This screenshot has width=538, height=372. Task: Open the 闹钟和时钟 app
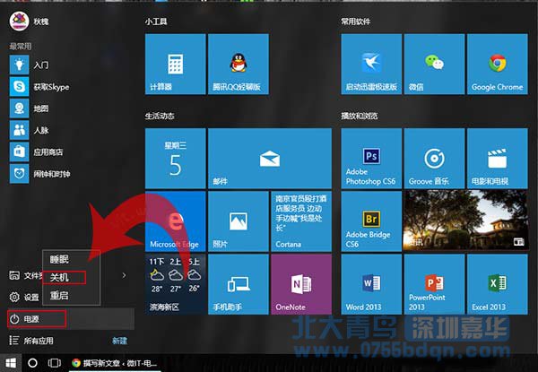[x=39, y=174]
